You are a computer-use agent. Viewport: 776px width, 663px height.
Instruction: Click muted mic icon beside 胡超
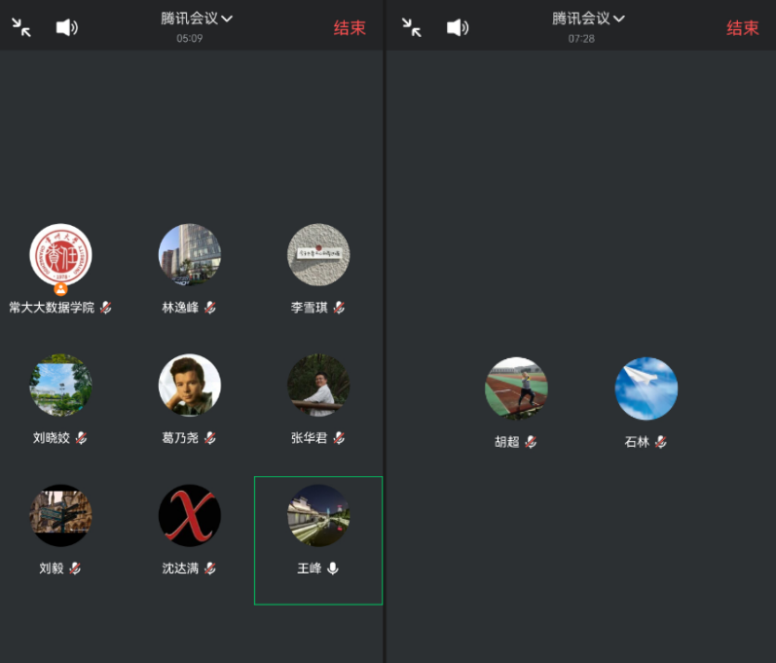[531, 441]
